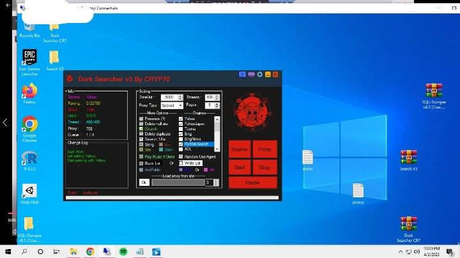
Task: Select the Dork Searcher CR7 archive icon
Action: [408, 229]
